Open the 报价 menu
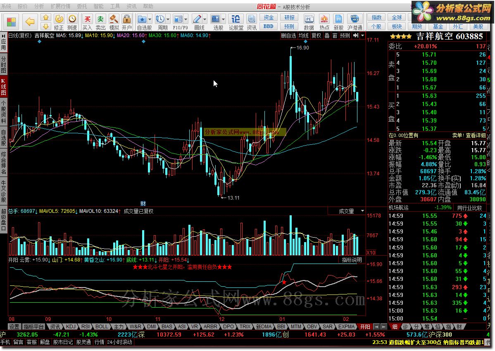Image resolution: width=495 pixels, height=351 pixels. [x=22, y=6]
